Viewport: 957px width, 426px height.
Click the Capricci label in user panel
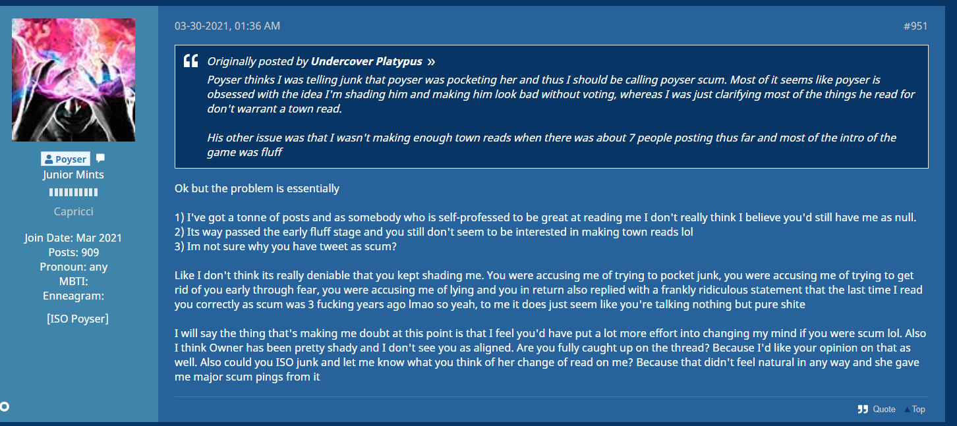tap(73, 212)
